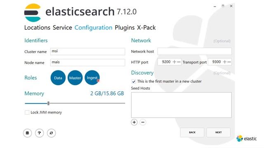Increase Transport port with plus stepper
This screenshot has width=264, height=148.
[x=224, y=62]
